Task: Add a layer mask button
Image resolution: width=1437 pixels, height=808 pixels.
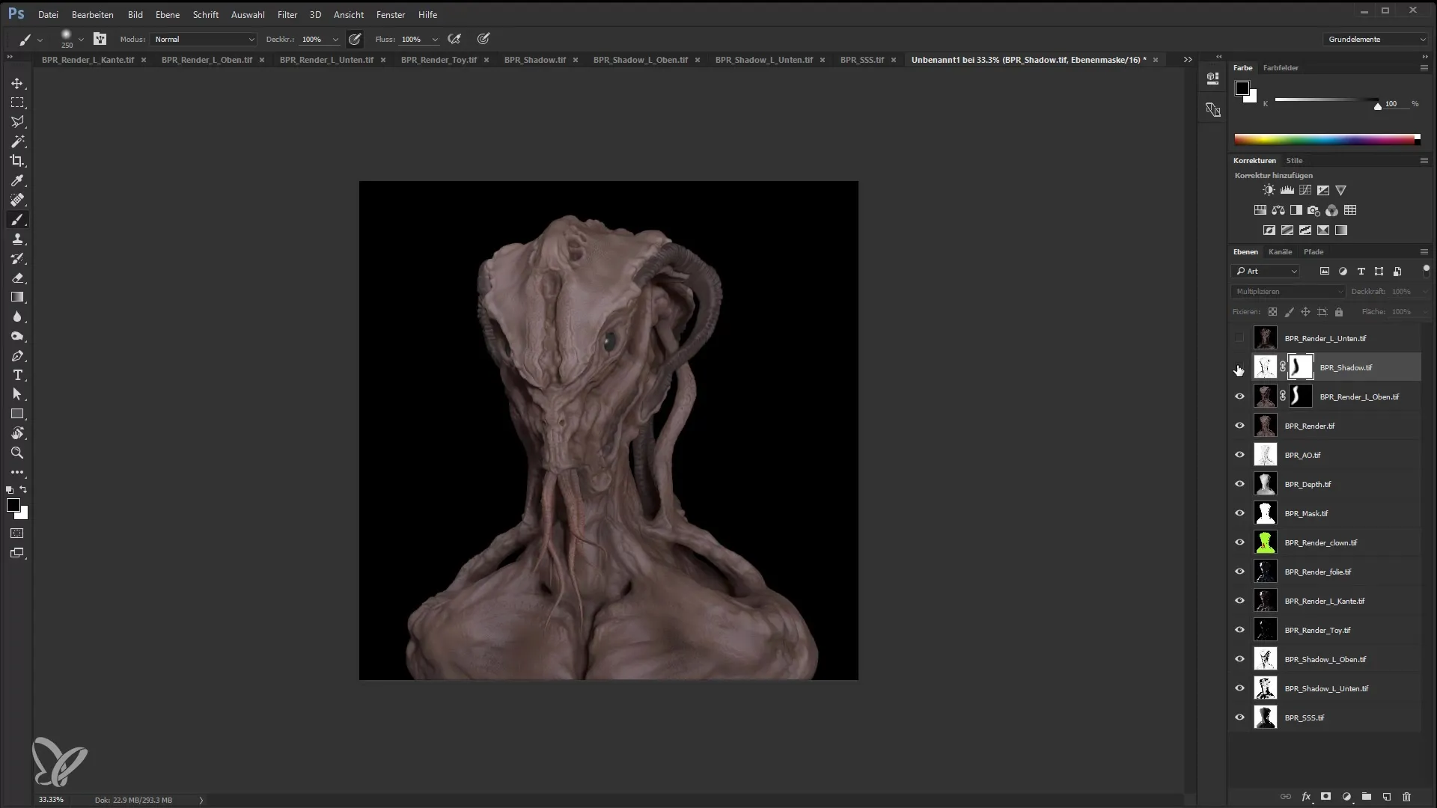Action: tap(1325, 797)
